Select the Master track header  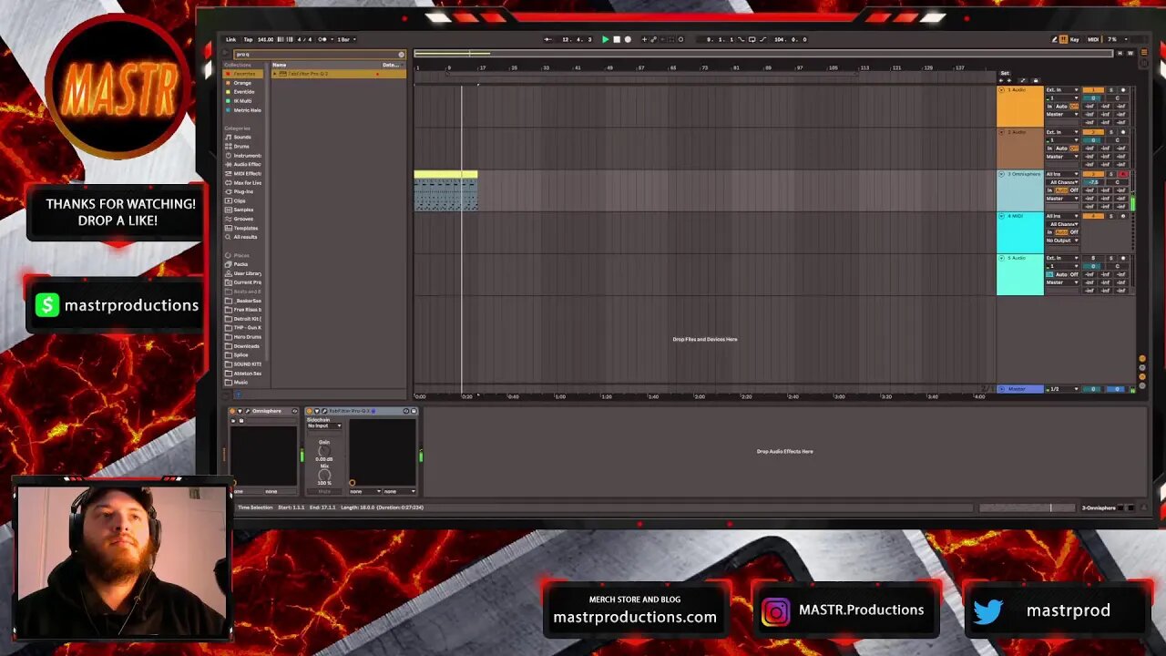pyautogui.click(x=1020, y=389)
